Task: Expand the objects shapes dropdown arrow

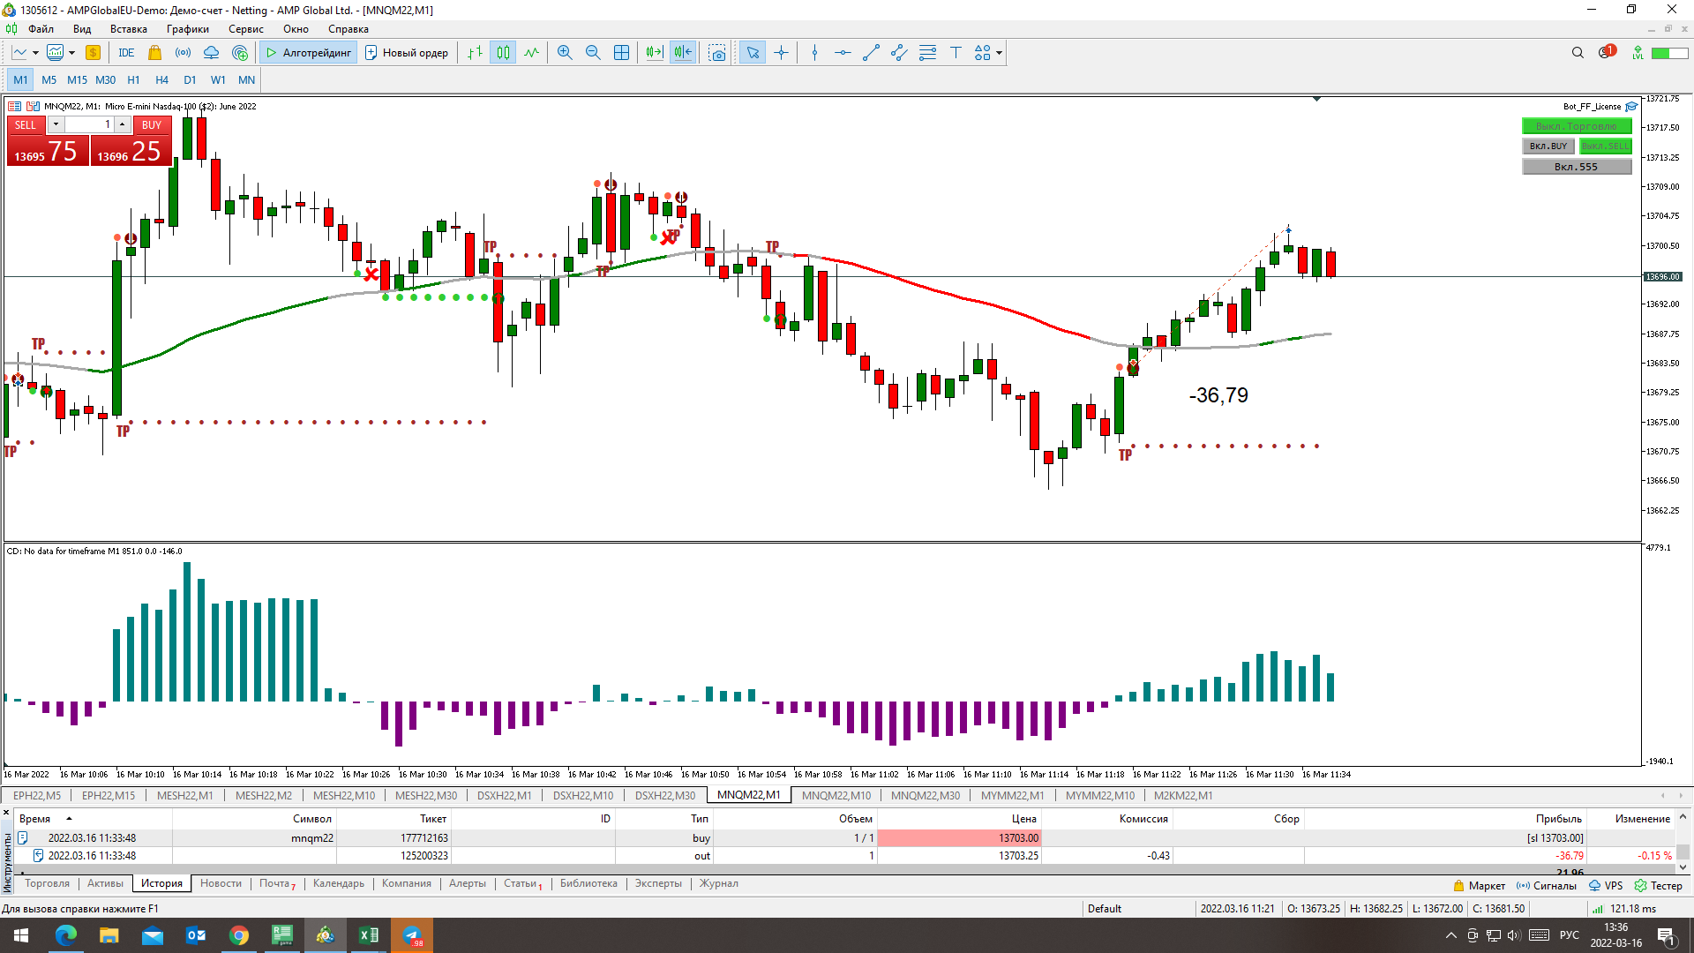Action: pos(999,53)
